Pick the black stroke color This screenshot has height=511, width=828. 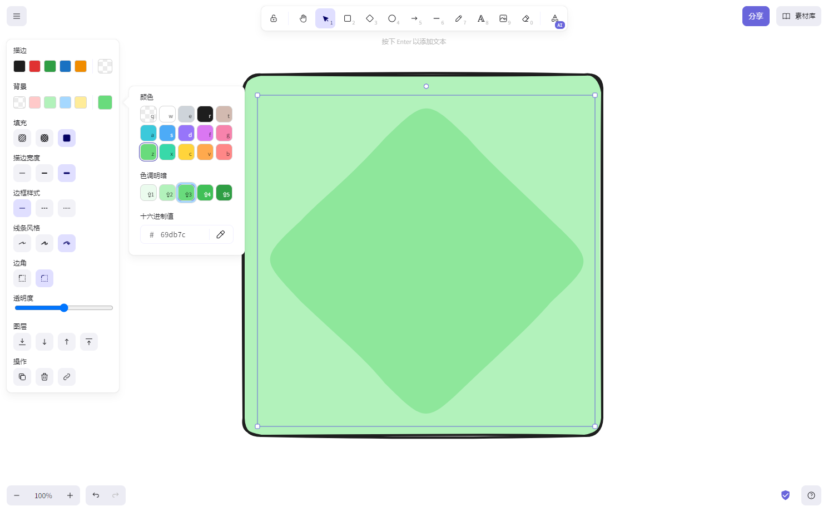click(19, 66)
